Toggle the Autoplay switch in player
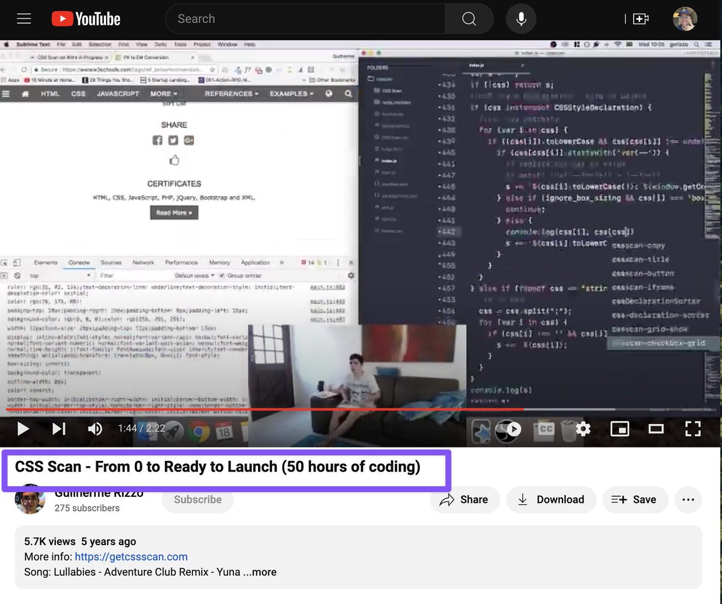Image resolution: width=722 pixels, height=604 pixels. pos(508,429)
